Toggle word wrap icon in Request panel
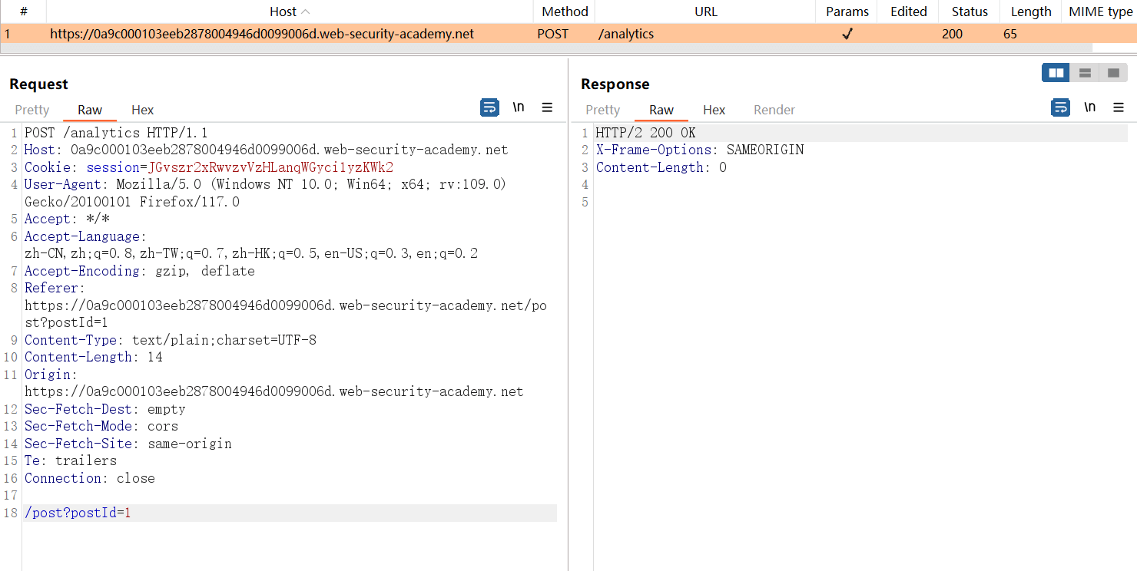The width and height of the screenshot is (1137, 571). click(x=489, y=107)
